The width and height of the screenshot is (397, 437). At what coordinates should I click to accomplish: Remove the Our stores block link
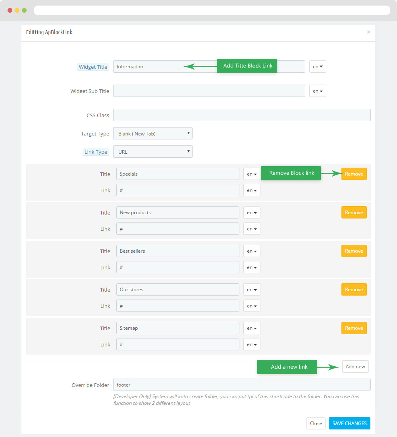(x=354, y=290)
